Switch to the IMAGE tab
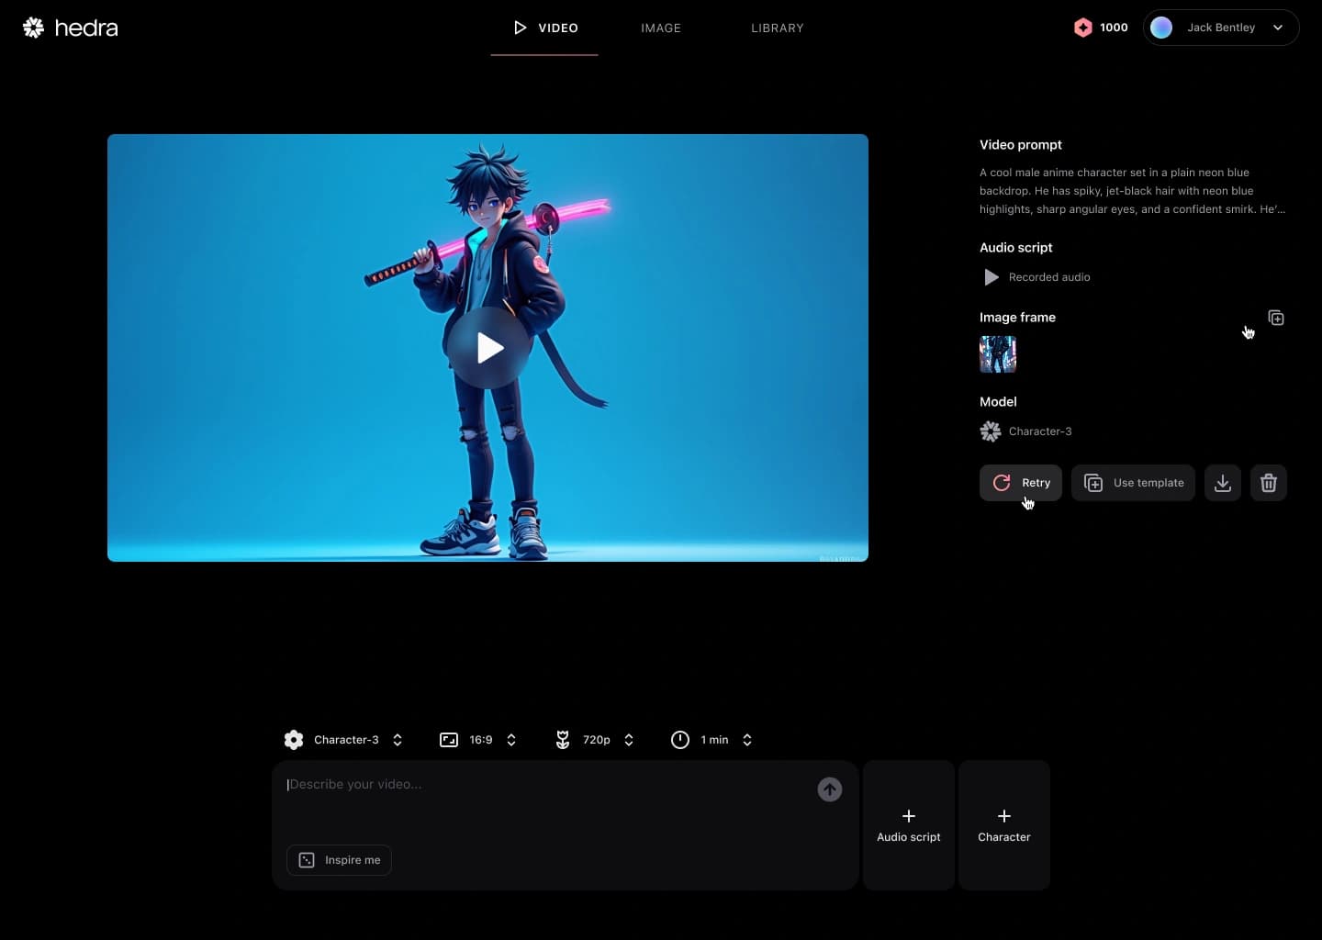 coord(660,28)
